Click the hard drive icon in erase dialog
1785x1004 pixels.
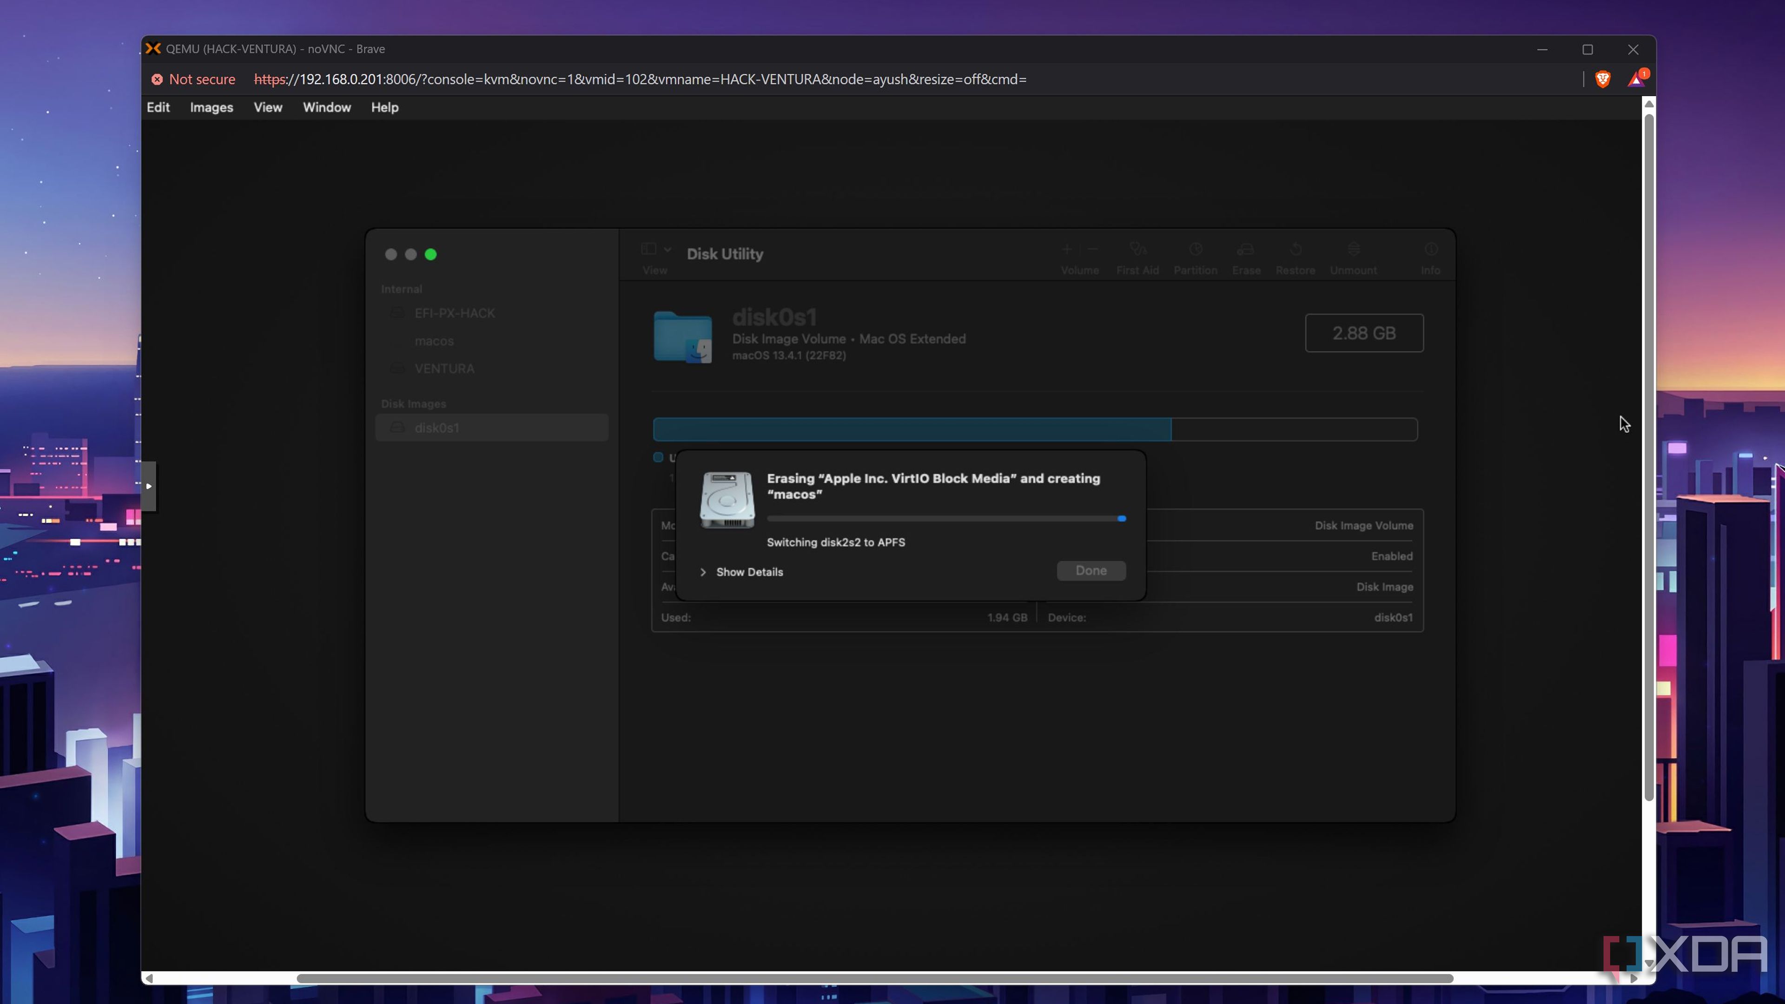coord(727,500)
